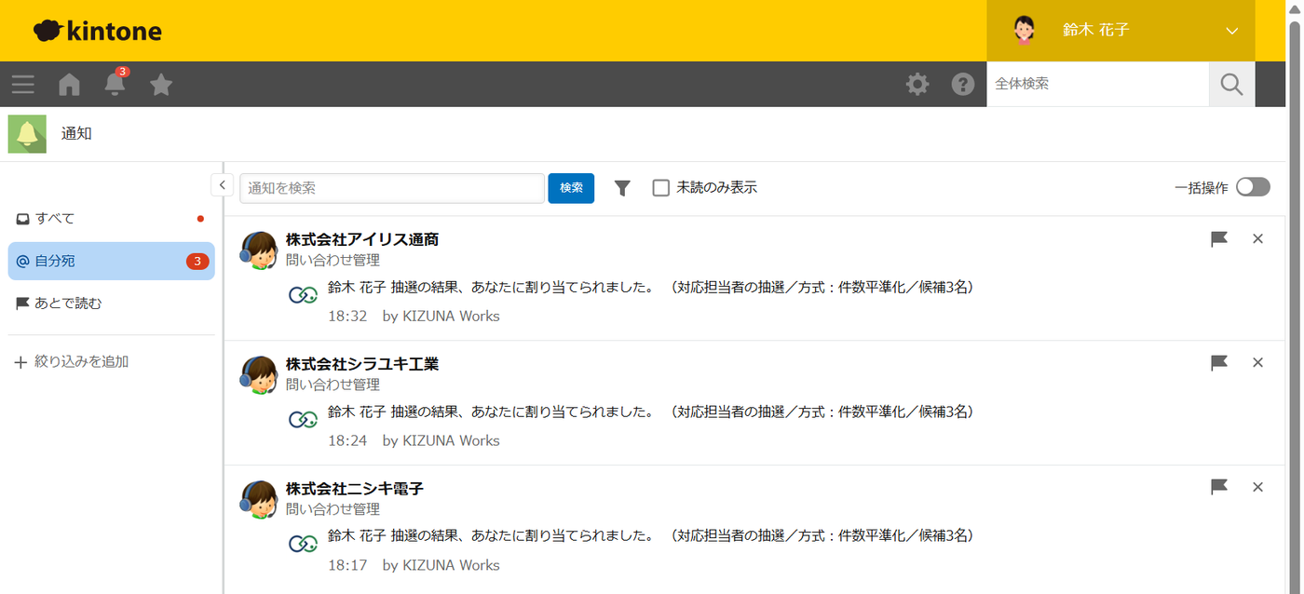Screen dimensions: 1304x594
Task: Open 株式会社シラユキ工業 notification title
Action: click(362, 364)
